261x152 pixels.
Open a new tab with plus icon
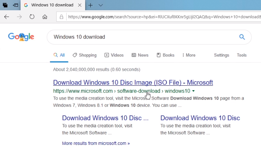click(x=90, y=5)
